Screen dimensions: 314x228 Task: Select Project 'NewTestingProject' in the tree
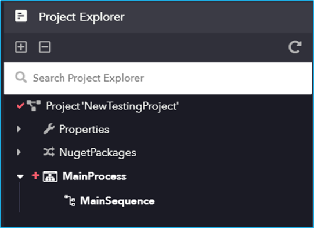pyautogui.click(x=113, y=106)
